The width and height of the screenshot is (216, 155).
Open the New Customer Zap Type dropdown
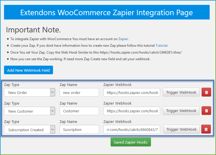tap(30, 111)
